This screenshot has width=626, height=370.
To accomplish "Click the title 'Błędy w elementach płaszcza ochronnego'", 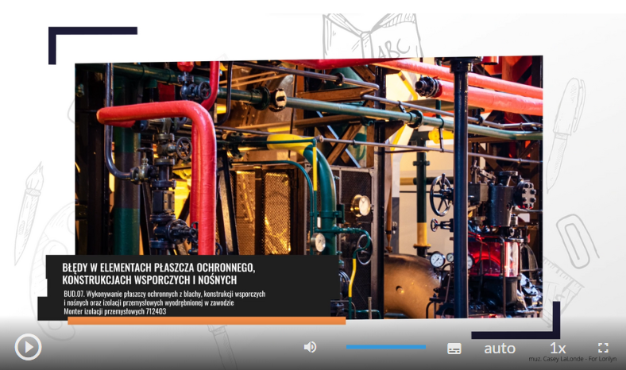I will point(157,273).
